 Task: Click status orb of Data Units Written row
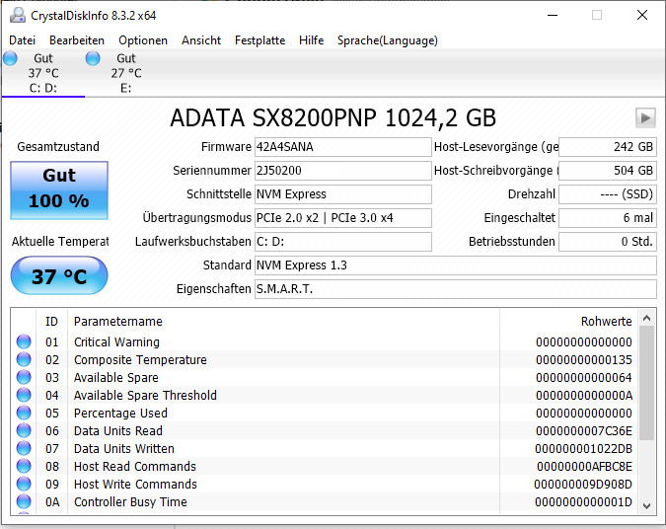pos(24,448)
